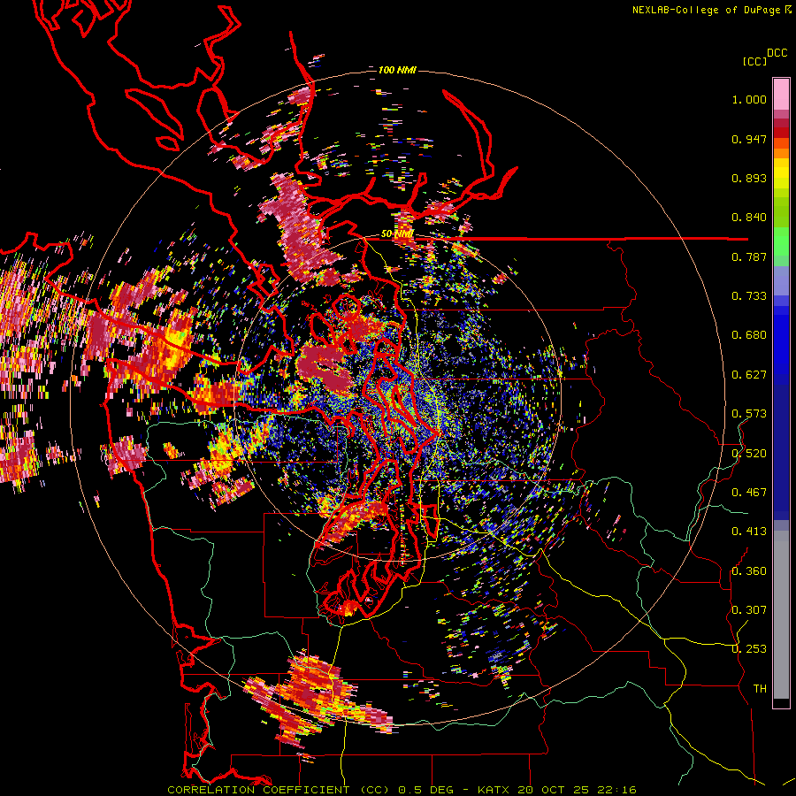Image resolution: width=796 pixels, height=796 pixels.
Task: Click the 0.893 scale value
Action: tap(749, 178)
